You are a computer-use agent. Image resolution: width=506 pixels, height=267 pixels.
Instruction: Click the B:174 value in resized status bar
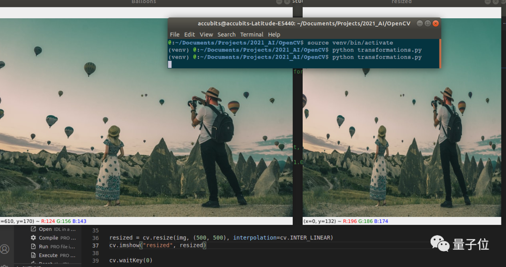[381, 221]
